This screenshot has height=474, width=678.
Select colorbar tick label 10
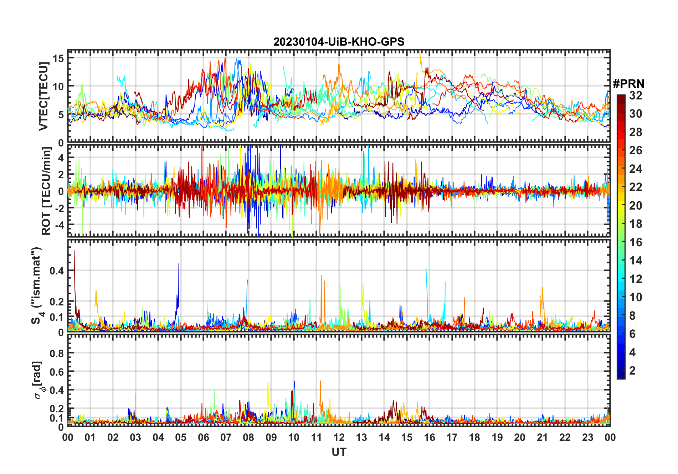tap(636, 297)
